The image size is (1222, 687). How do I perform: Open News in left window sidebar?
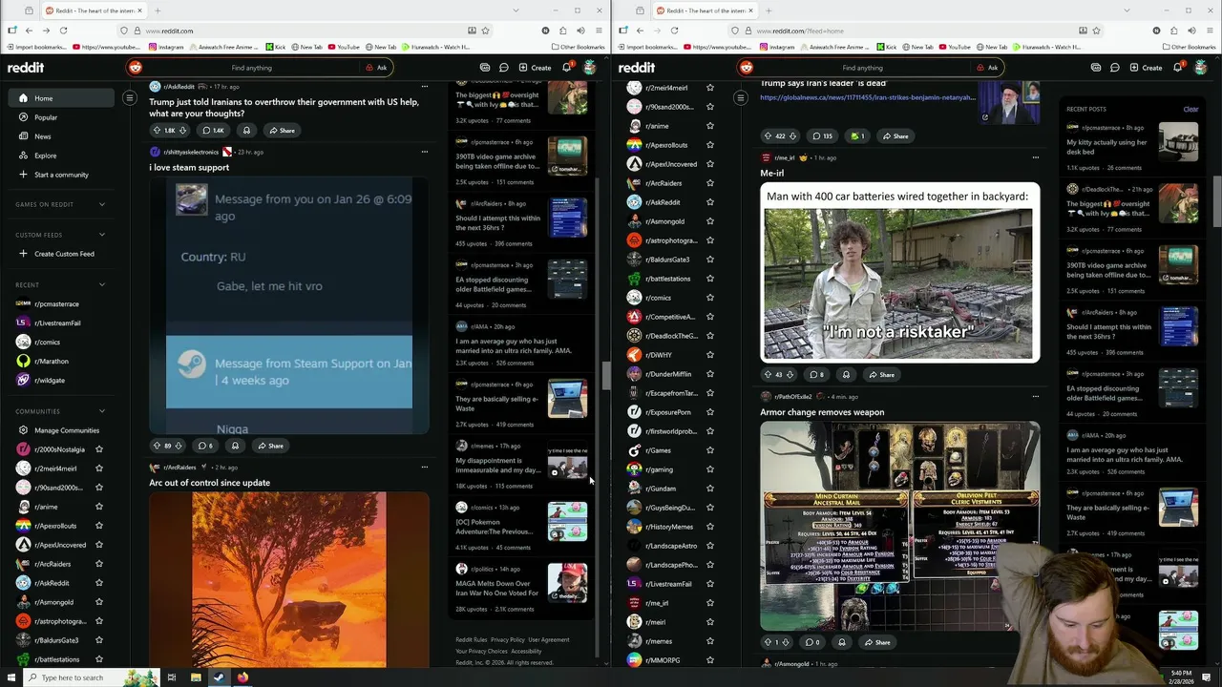(61, 136)
